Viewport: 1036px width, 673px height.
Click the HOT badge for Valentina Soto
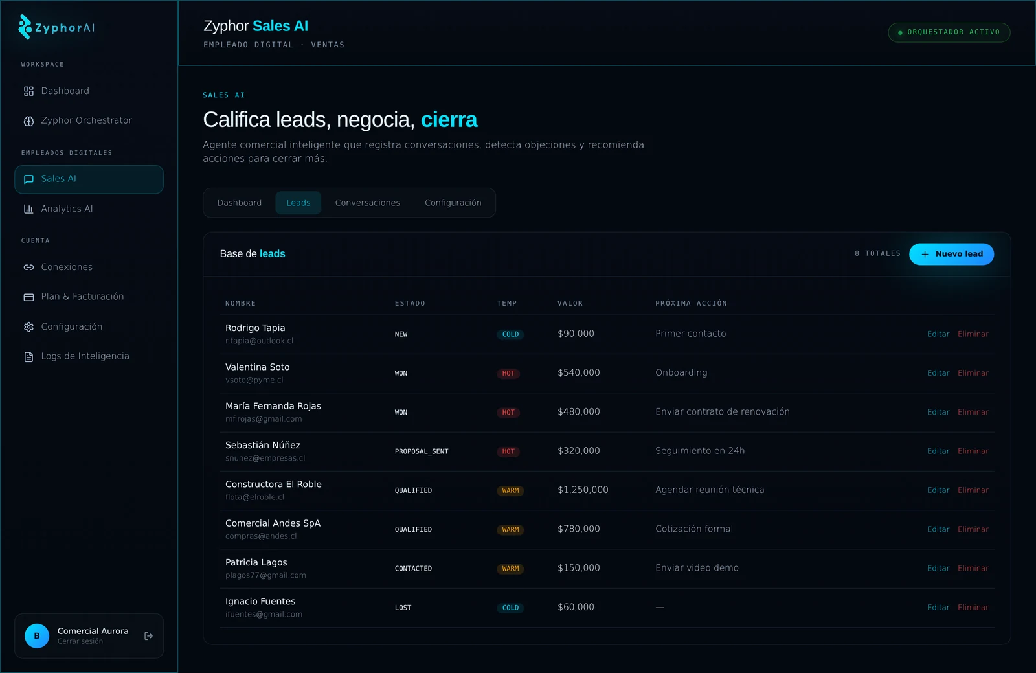508,374
